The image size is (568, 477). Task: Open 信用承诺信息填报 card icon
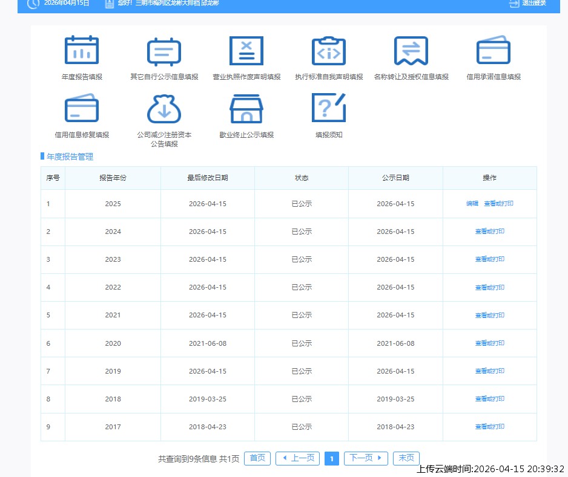[494, 51]
